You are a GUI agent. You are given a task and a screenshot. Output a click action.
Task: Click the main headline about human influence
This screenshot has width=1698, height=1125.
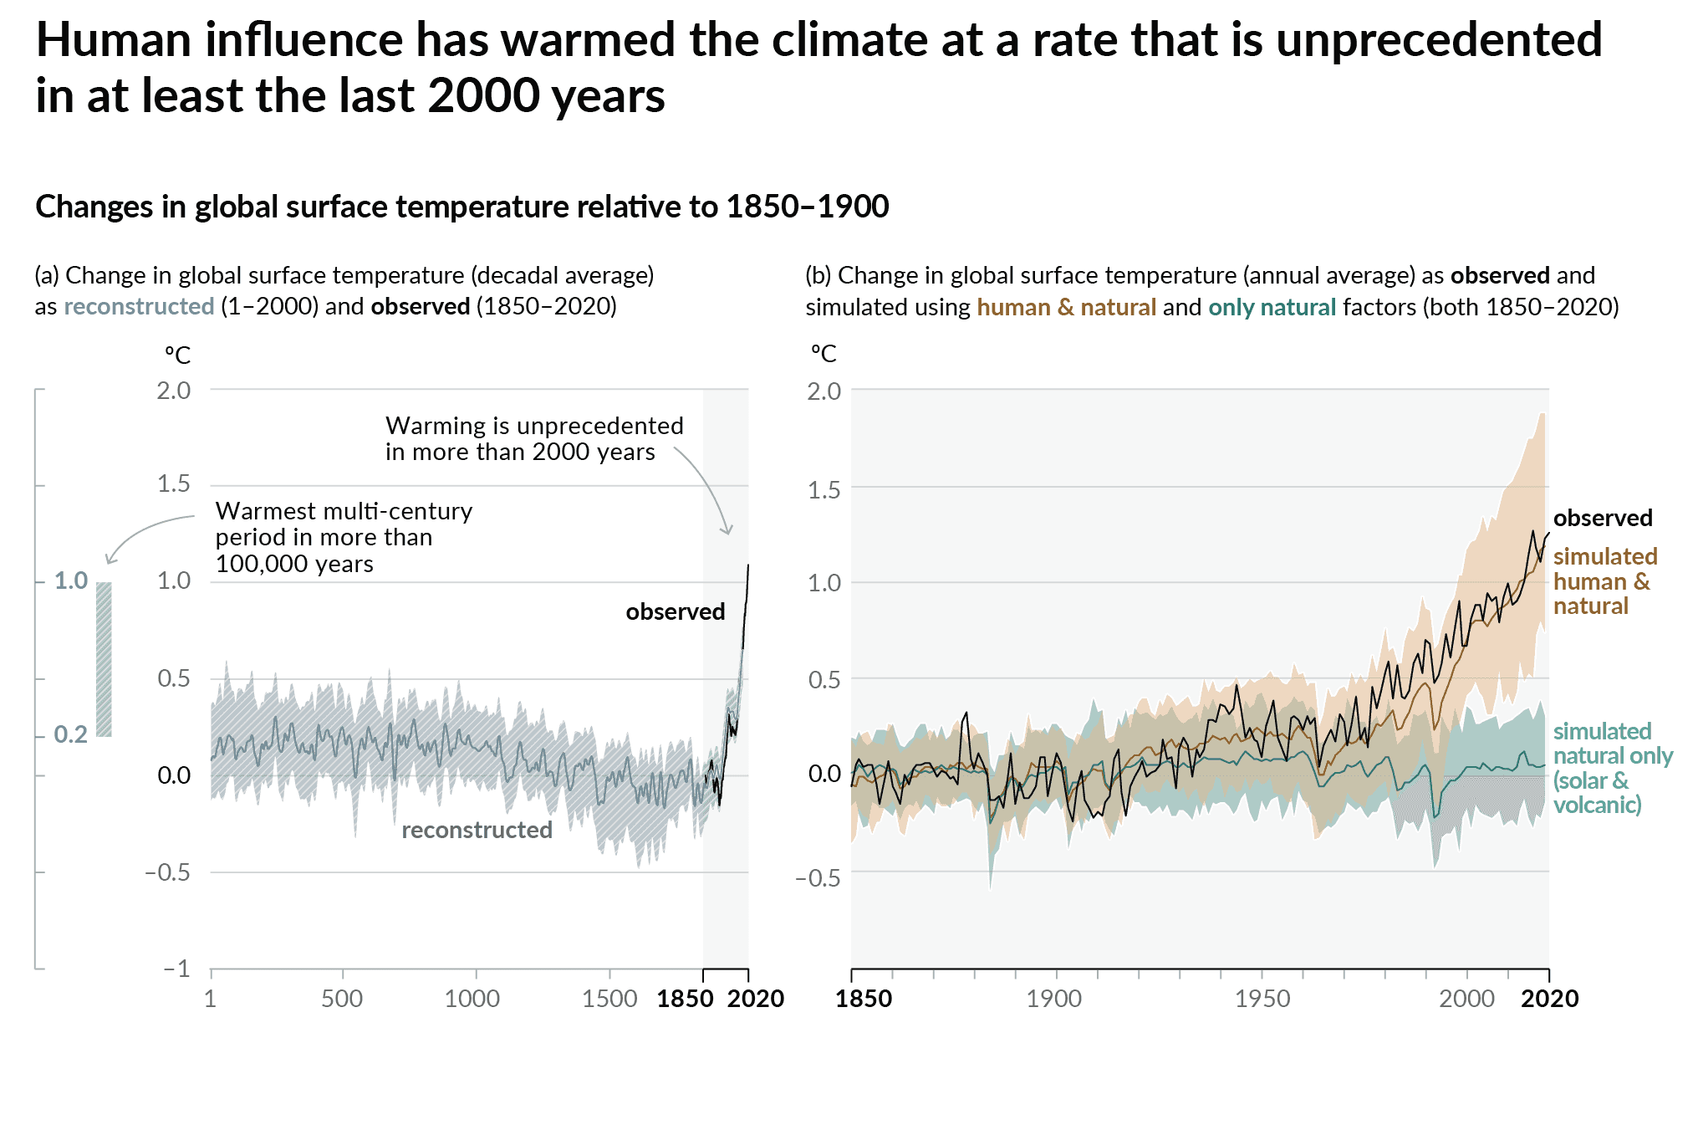click(819, 67)
